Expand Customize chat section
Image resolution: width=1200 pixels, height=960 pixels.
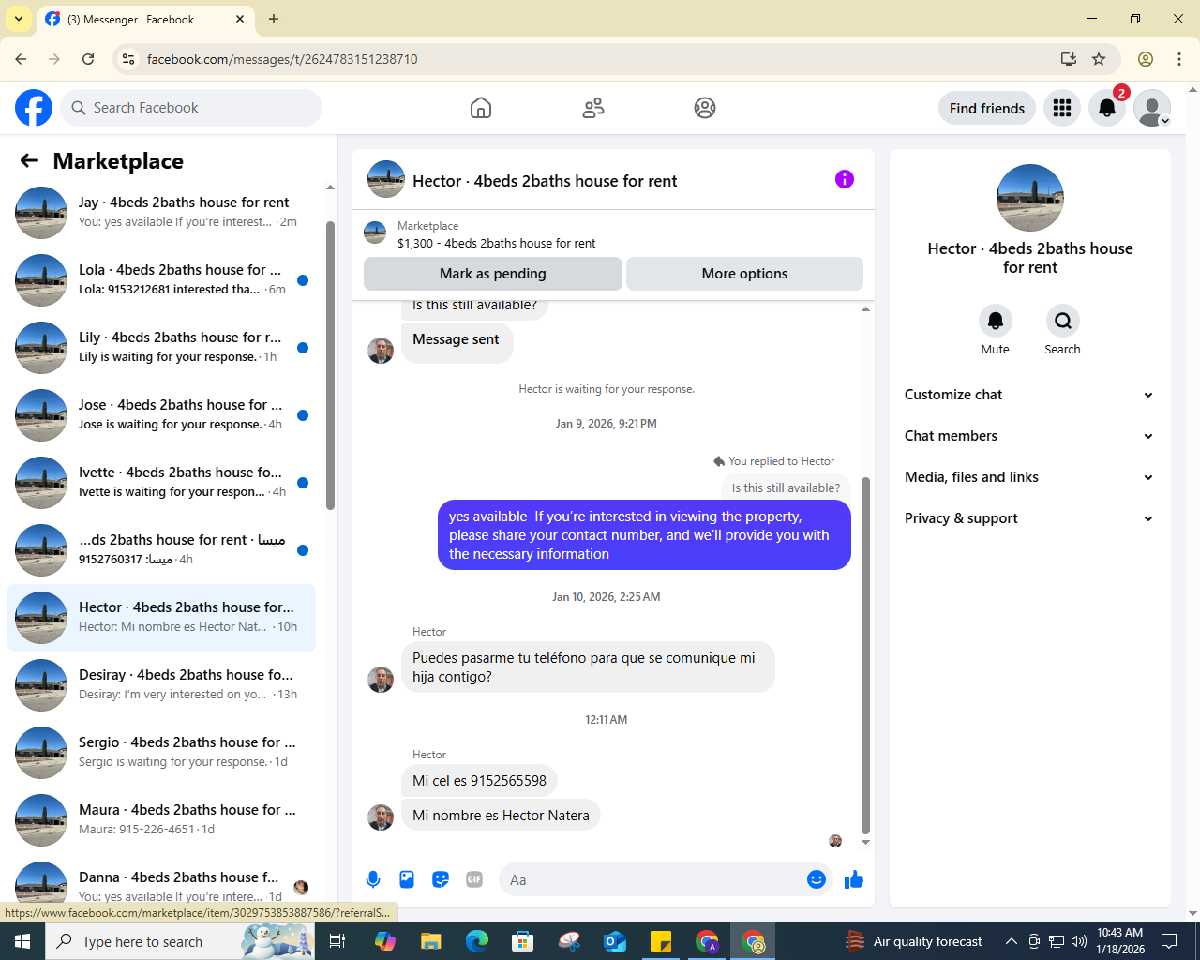click(x=1029, y=395)
